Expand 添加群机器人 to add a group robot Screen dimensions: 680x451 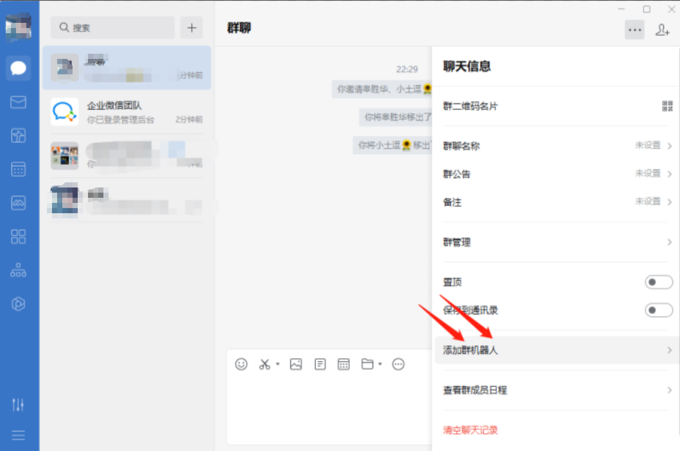click(x=554, y=350)
